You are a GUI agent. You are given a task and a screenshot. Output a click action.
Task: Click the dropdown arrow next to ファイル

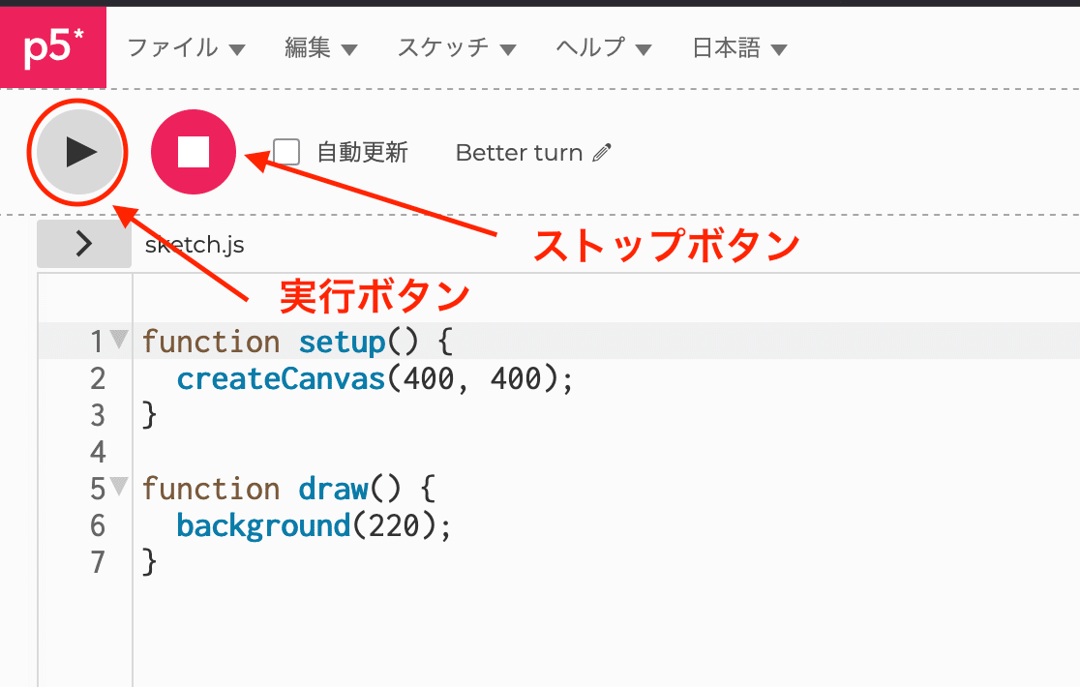237,47
